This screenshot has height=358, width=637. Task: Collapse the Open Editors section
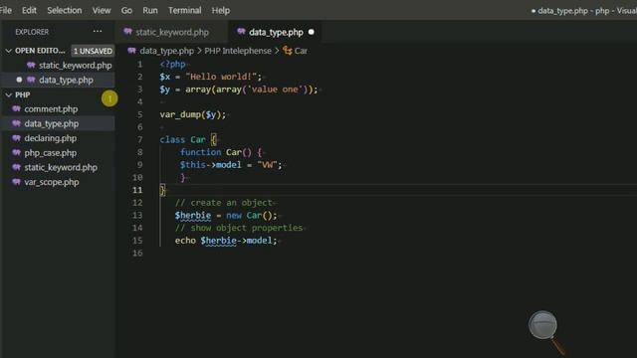[x=9, y=51]
